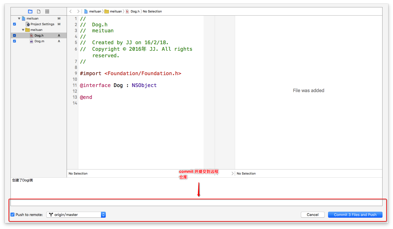Uncheck Dog.m file checkbox

click(14, 41)
